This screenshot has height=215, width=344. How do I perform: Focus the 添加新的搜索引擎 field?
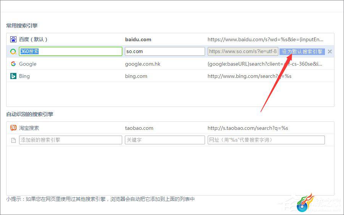(x=70, y=140)
